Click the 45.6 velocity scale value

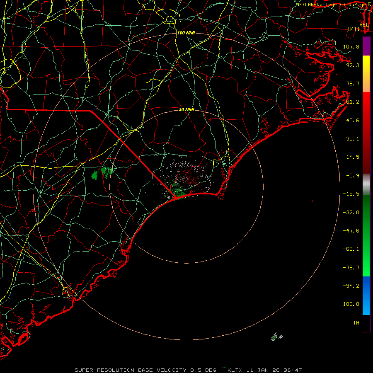(353, 120)
